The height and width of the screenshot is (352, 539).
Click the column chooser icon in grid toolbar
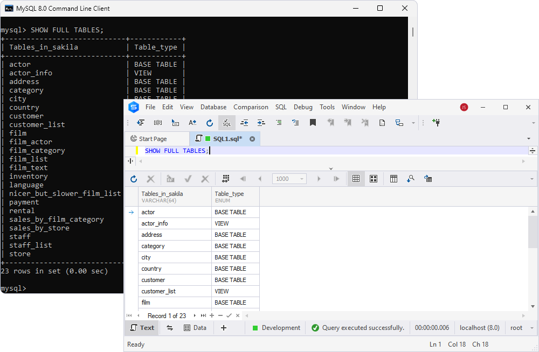click(x=393, y=179)
